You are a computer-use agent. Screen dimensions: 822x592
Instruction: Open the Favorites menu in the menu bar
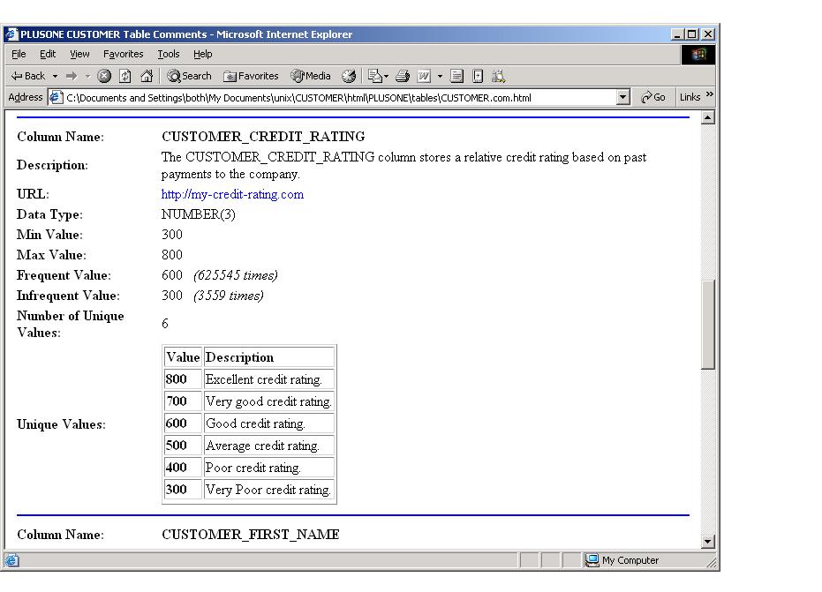(124, 54)
